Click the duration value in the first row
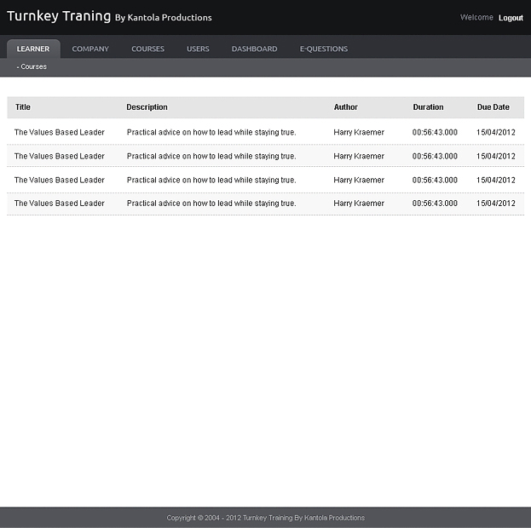 [x=435, y=133]
